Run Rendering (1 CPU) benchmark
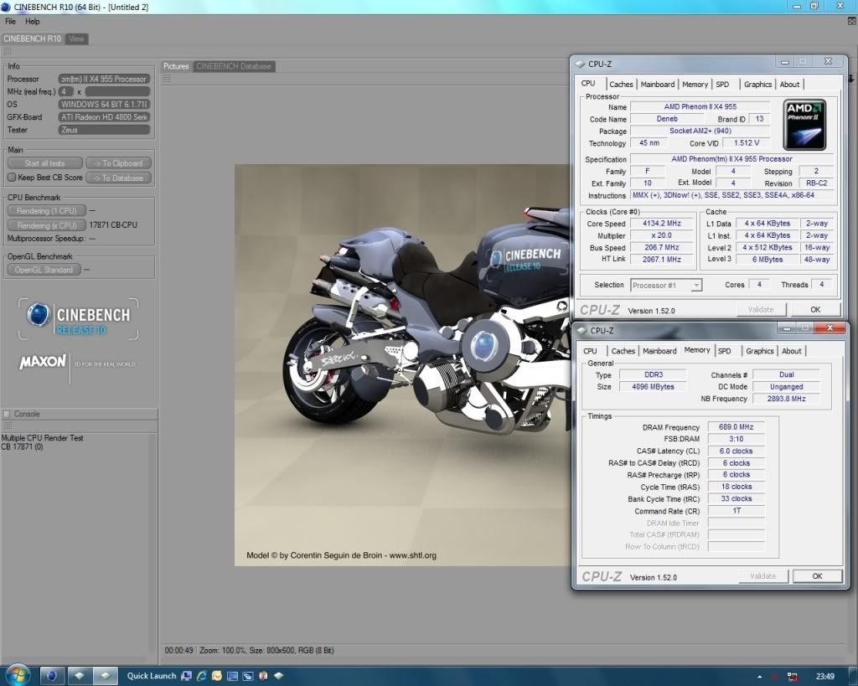 (x=47, y=210)
